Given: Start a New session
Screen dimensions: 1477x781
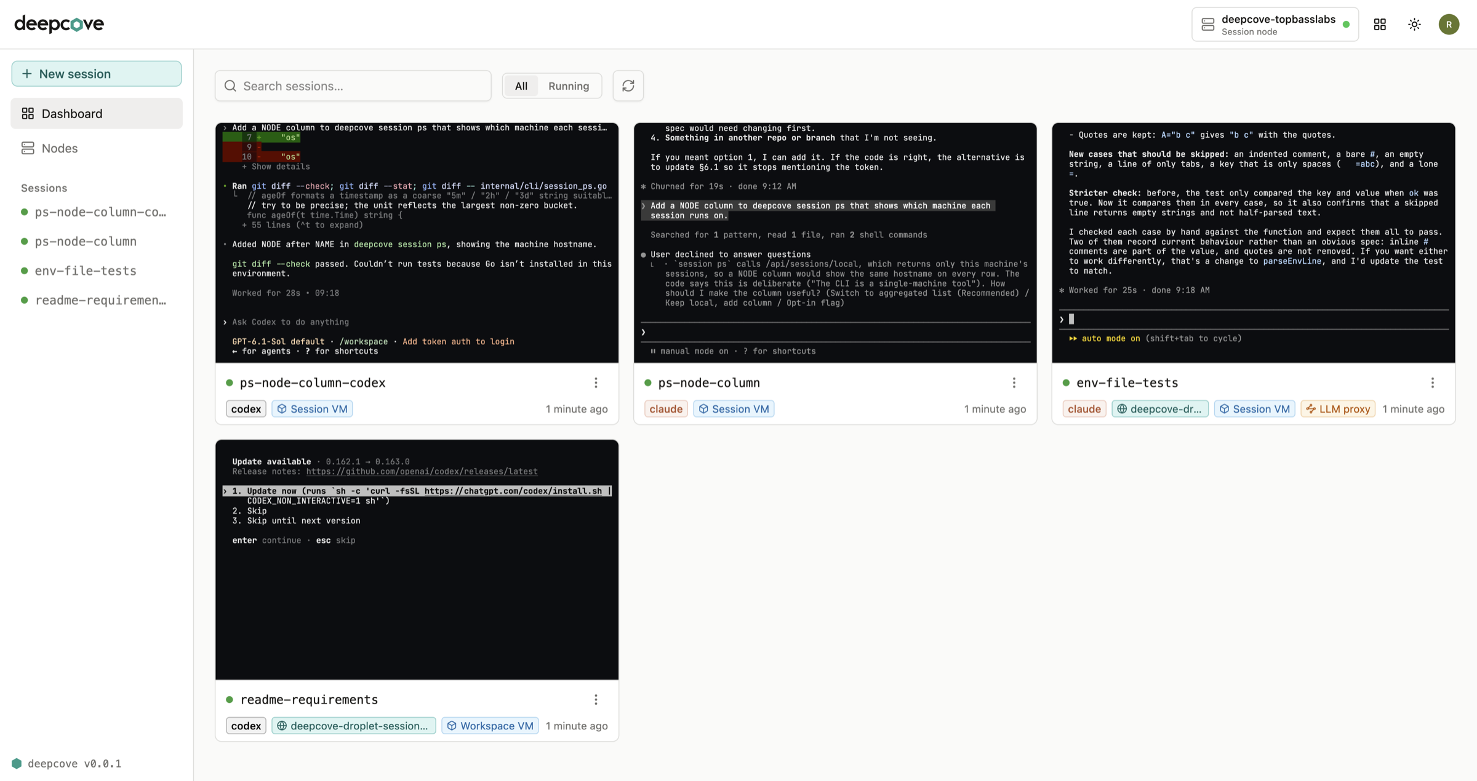Looking at the screenshot, I should tap(97, 74).
